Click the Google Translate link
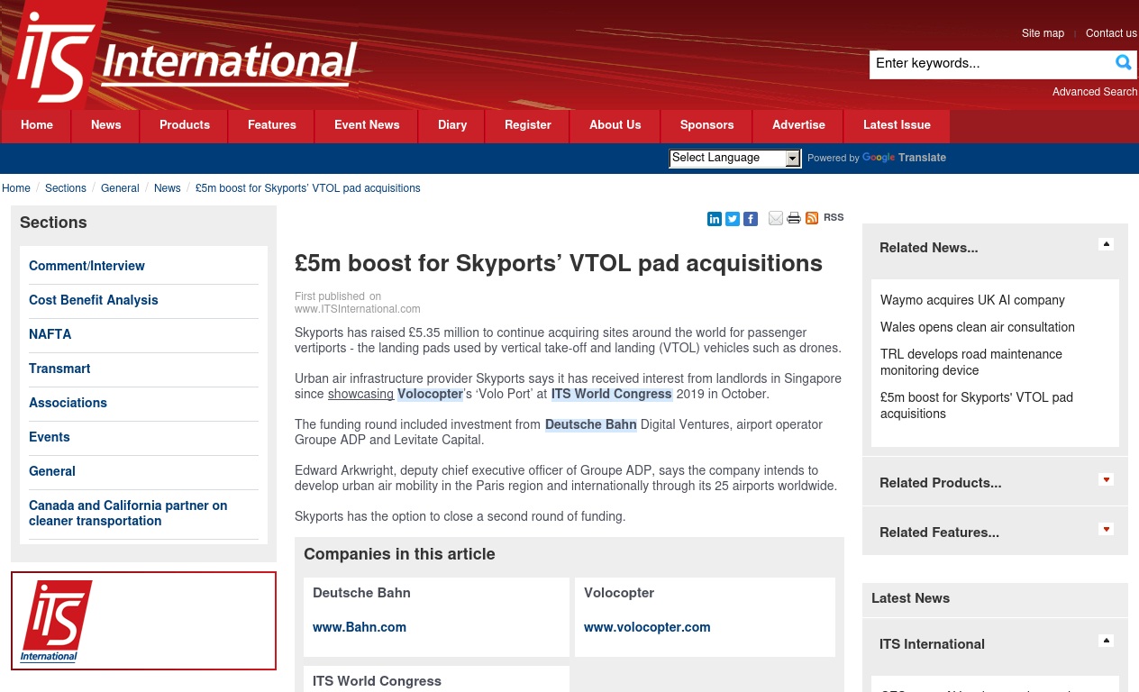 pos(904,158)
